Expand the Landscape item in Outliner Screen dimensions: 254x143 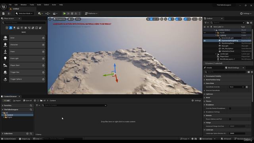[216, 54]
